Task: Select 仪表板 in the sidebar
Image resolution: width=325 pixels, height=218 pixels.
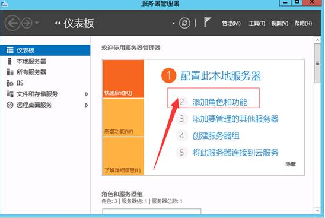Action: [45, 50]
